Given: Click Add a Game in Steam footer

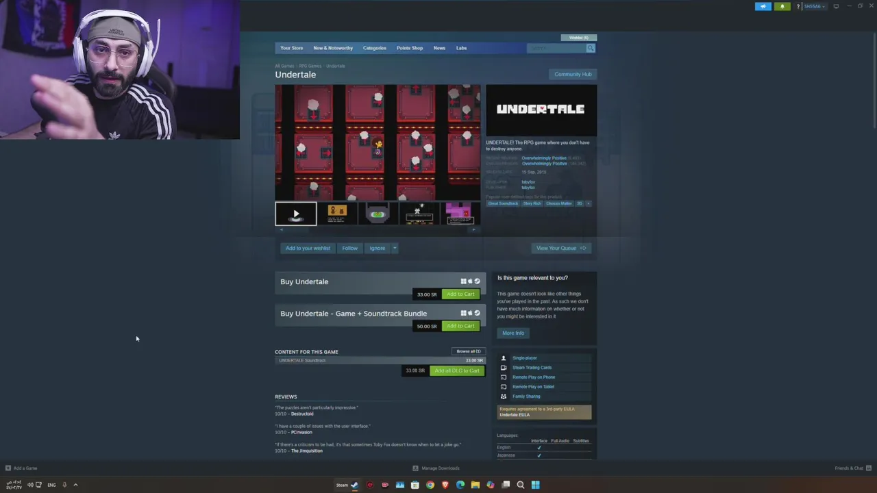Looking at the screenshot, I should coord(21,468).
